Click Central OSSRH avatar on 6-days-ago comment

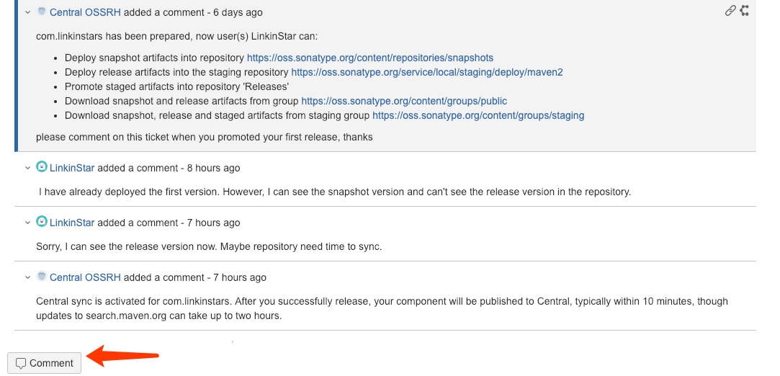(42, 12)
